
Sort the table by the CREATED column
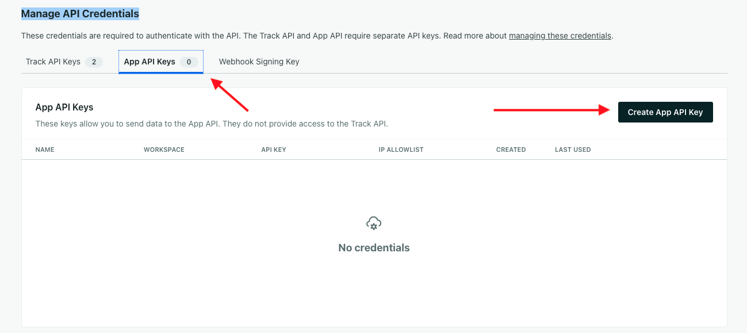511,150
